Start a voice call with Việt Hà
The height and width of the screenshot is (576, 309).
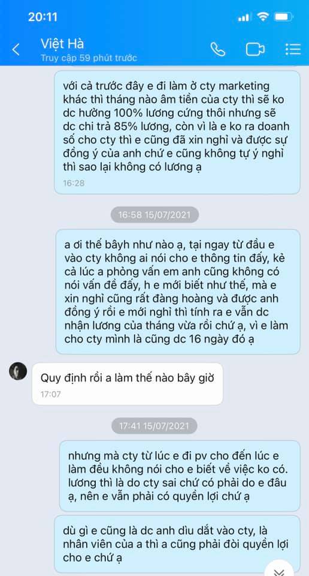218,49
